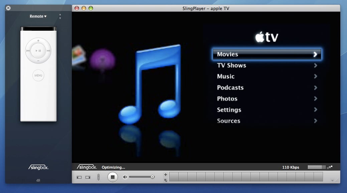Toggle the left sidebar dock view
This screenshot has height=193, width=347.
[x=79, y=177]
